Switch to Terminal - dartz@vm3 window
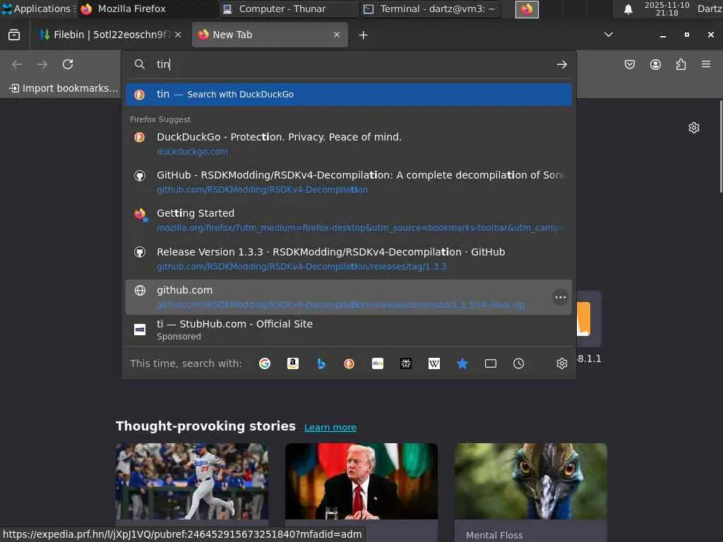 pos(431,8)
